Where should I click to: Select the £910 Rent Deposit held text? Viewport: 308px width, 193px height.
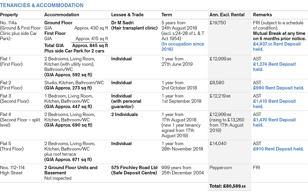[278, 149]
